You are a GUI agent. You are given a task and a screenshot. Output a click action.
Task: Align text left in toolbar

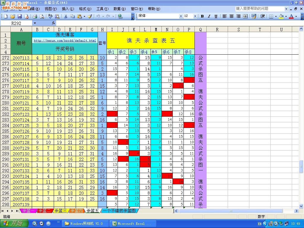[x=224, y=16]
